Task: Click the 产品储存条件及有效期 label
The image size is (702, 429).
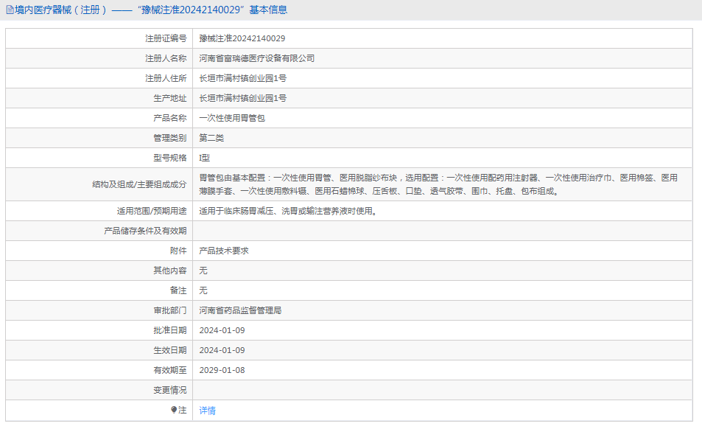Action: click(146, 231)
